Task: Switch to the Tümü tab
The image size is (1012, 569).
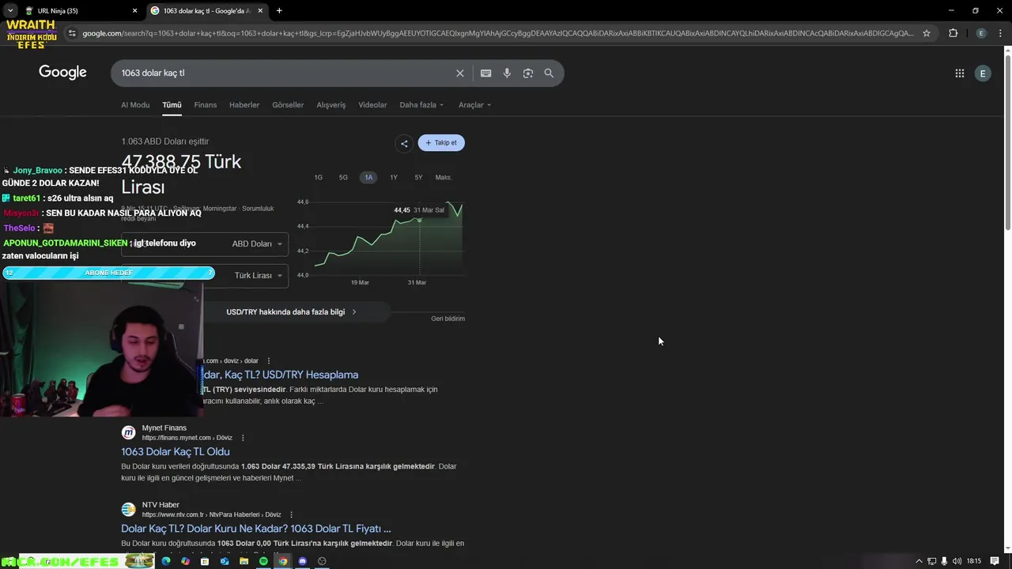Action: [172, 105]
